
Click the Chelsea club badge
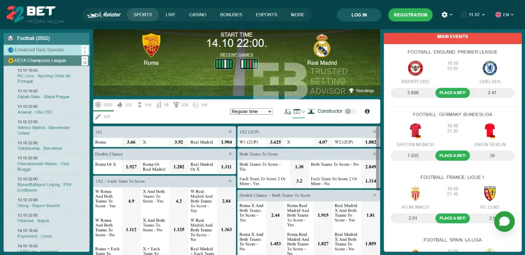click(490, 68)
